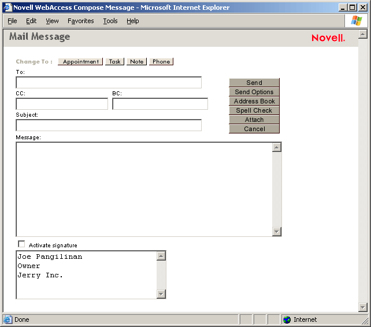Focus the CC recipient field

tap(62, 104)
